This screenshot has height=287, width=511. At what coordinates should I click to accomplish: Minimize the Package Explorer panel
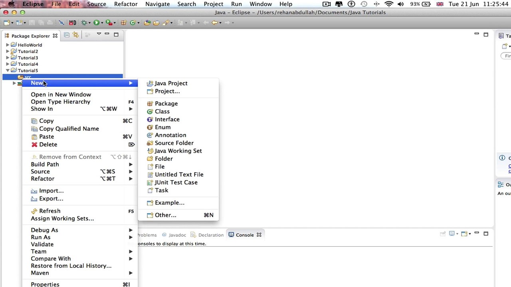click(107, 34)
